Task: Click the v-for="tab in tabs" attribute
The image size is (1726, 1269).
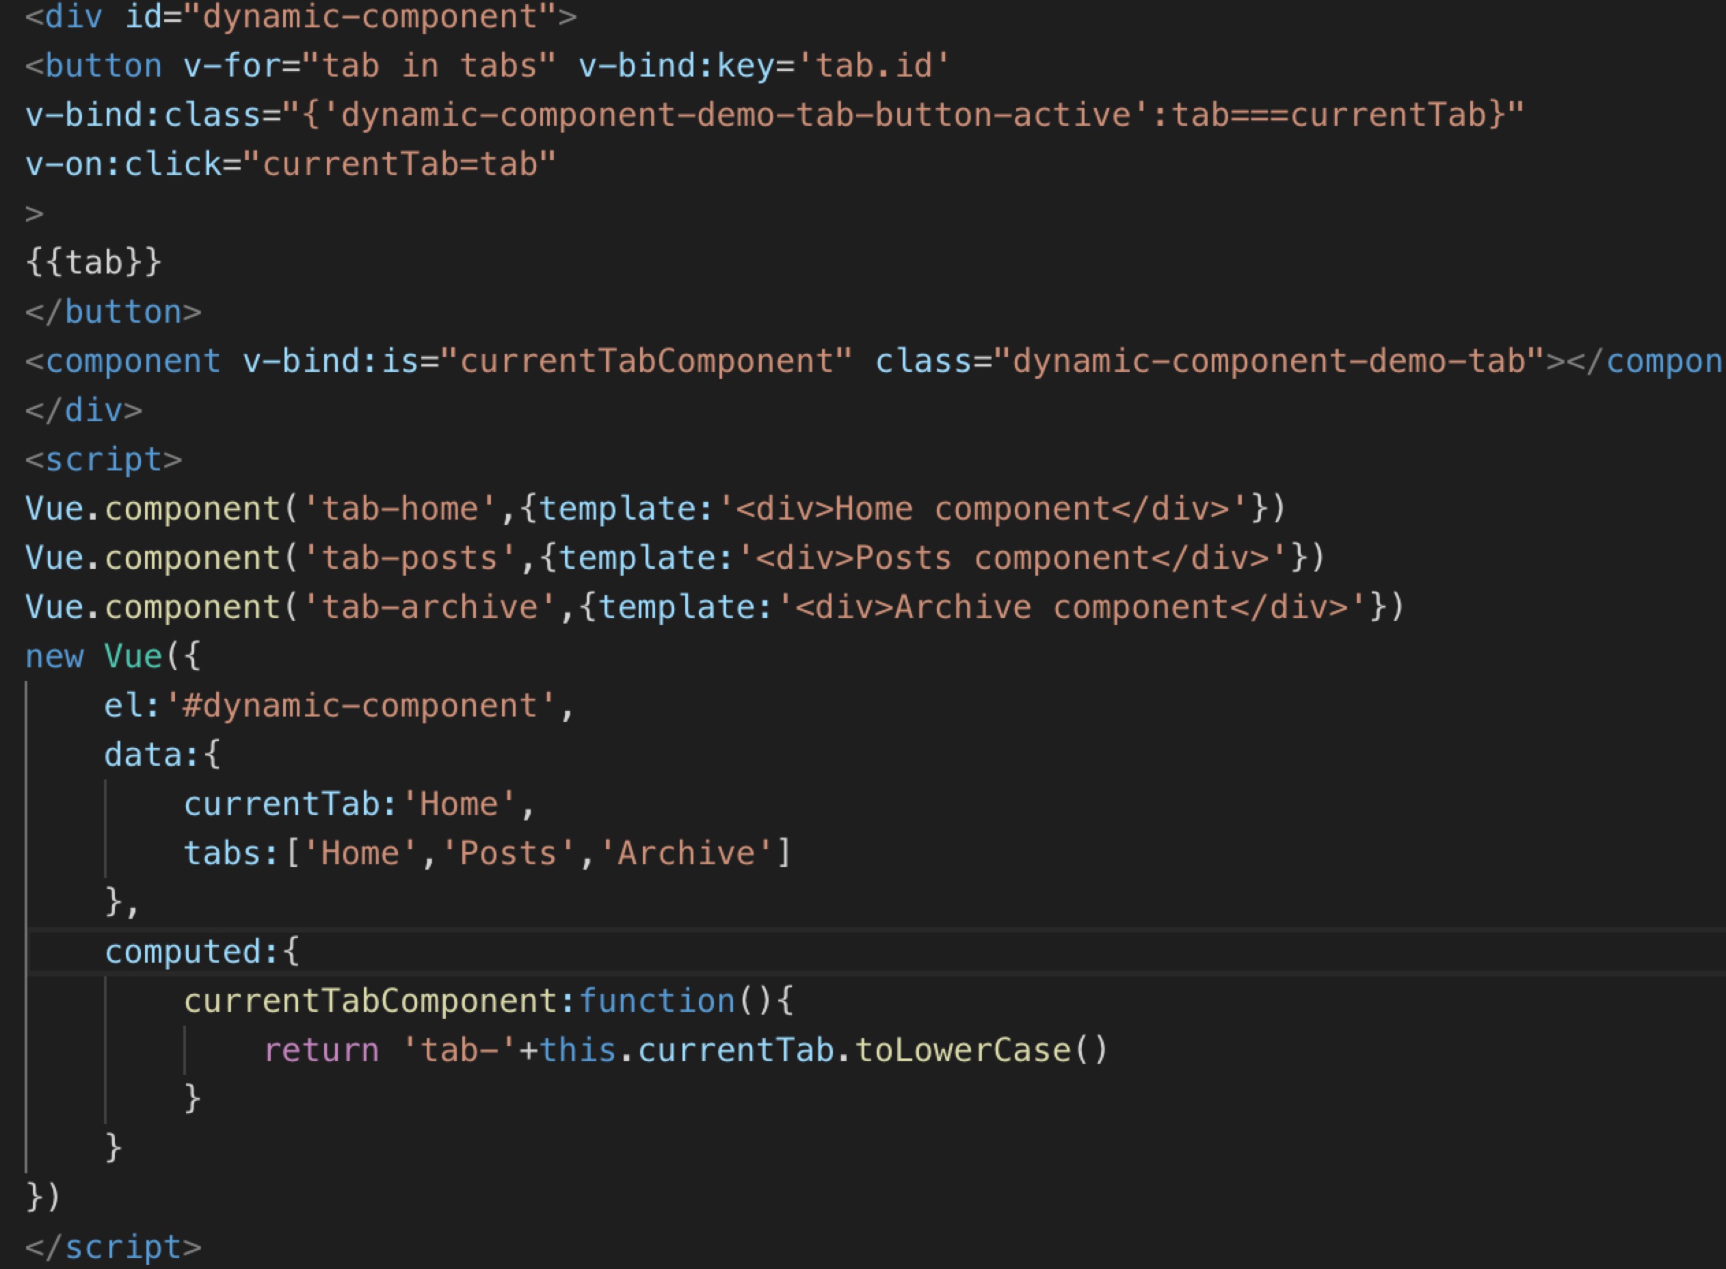Action: pyautogui.click(x=369, y=66)
